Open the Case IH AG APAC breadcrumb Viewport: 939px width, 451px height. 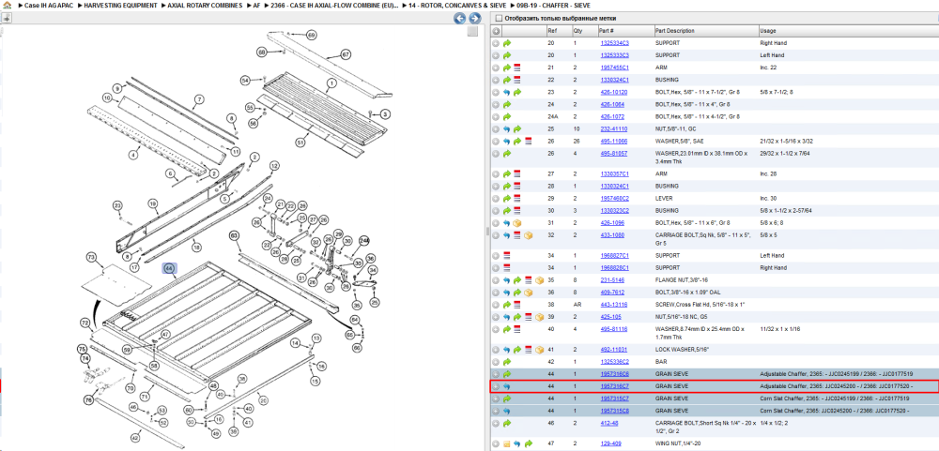49,5
